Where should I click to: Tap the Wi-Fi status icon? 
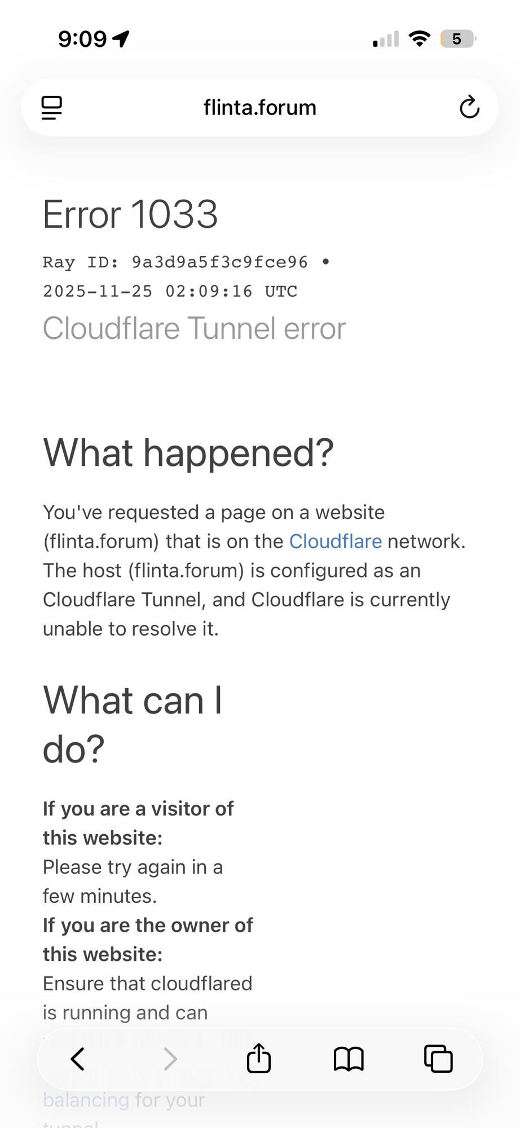click(x=419, y=39)
